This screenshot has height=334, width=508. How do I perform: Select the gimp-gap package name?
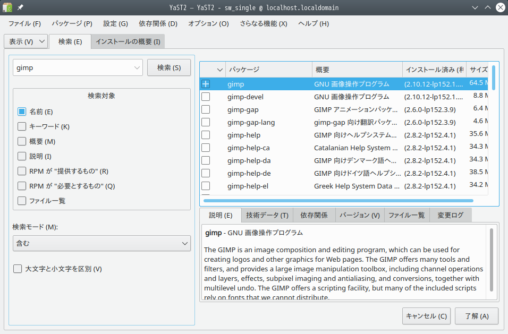(x=243, y=110)
